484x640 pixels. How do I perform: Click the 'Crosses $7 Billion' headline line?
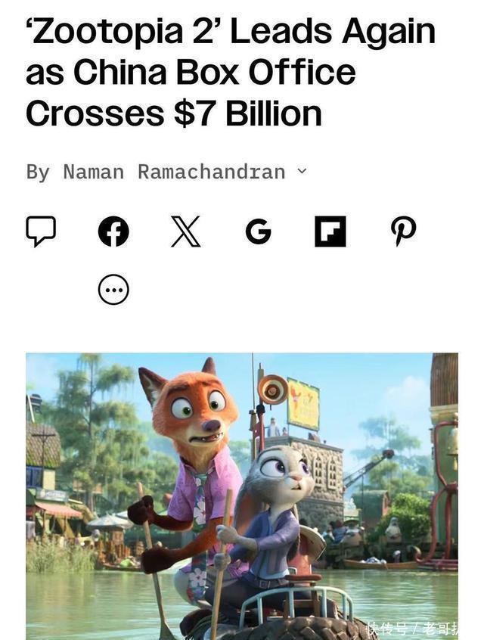(174, 113)
